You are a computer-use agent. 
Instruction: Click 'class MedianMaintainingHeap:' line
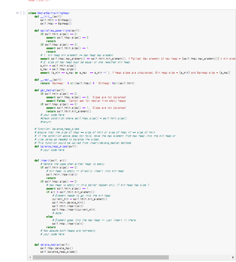[x=49, y=13]
